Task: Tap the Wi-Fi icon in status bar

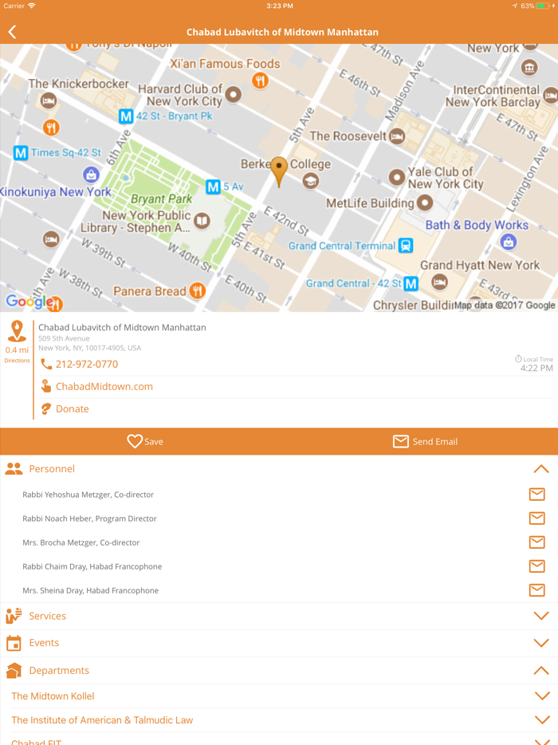Action: click(x=31, y=6)
